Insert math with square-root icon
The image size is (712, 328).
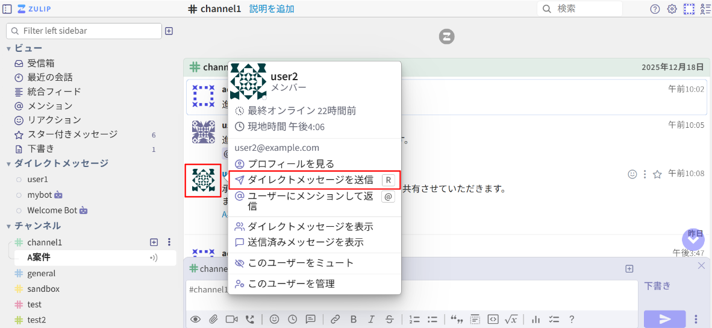[x=511, y=319]
